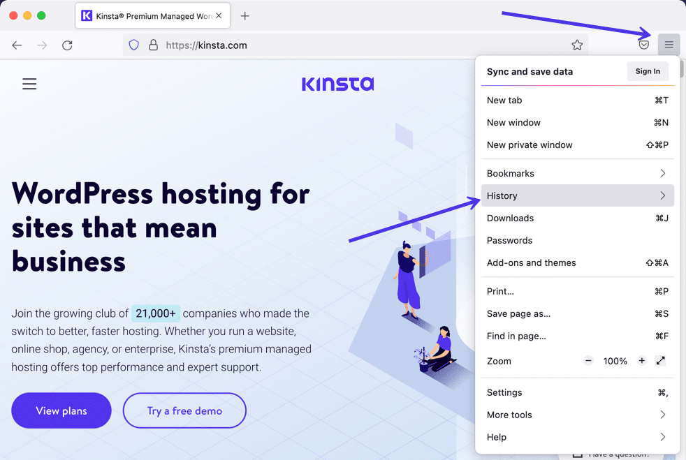
Task: Click the reload page icon
Action: (x=67, y=45)
